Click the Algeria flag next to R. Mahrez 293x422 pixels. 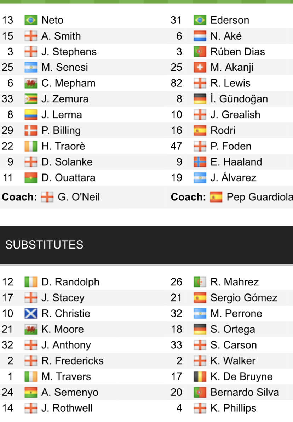(200, 282)
